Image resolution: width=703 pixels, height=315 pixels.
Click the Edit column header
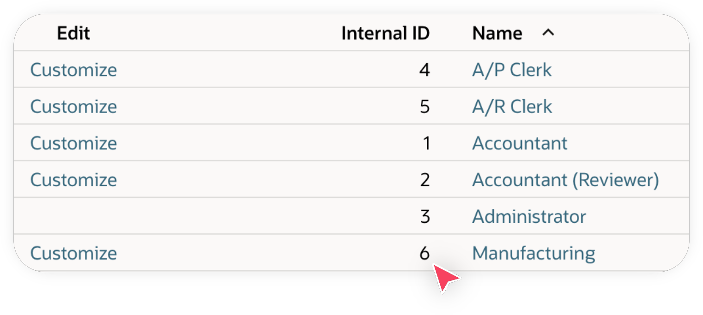click(x=73, y=33)
